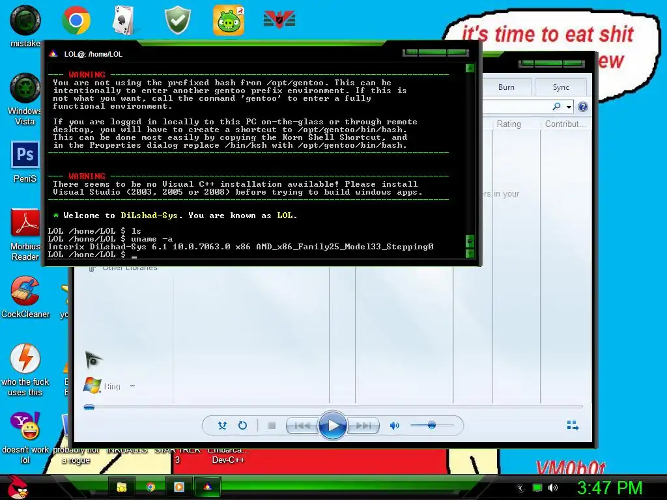Click the system tray network monitor icon
The image size is (667, 500).
537,488
